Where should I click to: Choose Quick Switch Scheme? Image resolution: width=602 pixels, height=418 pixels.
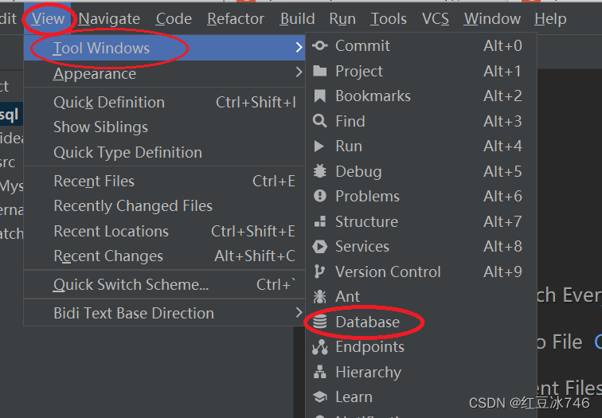164,284
